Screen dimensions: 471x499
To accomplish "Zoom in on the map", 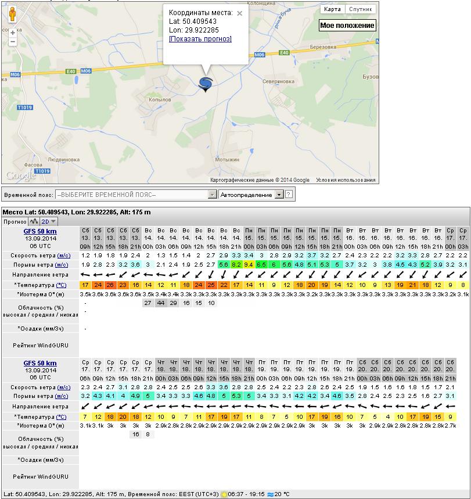I will click(12, 33).
